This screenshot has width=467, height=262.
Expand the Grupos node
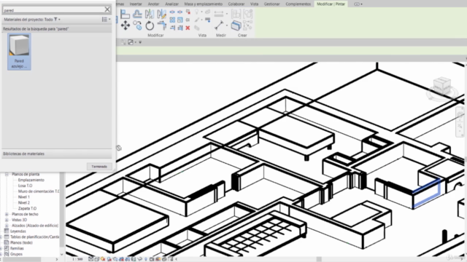tap(1, 254)
